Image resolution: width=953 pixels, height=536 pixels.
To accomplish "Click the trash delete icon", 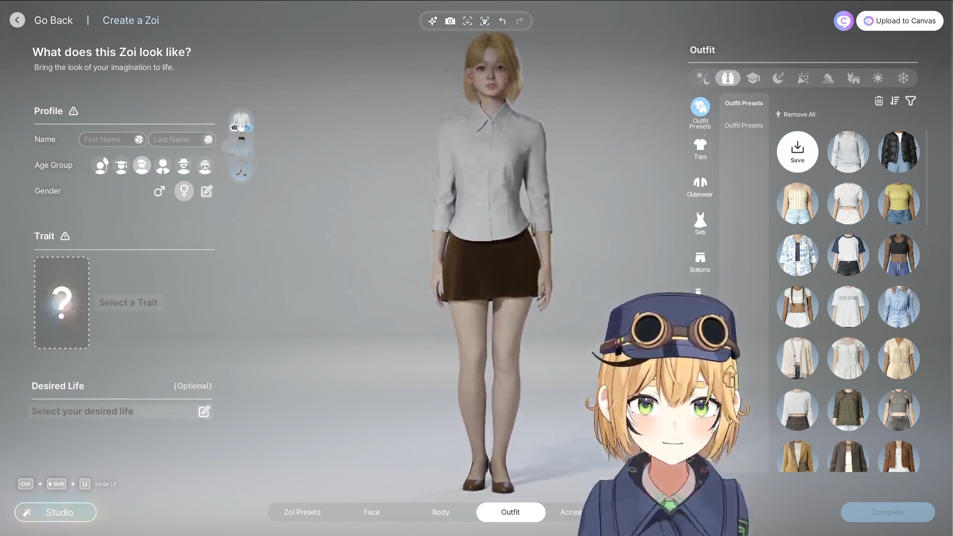I will point(879,101).
